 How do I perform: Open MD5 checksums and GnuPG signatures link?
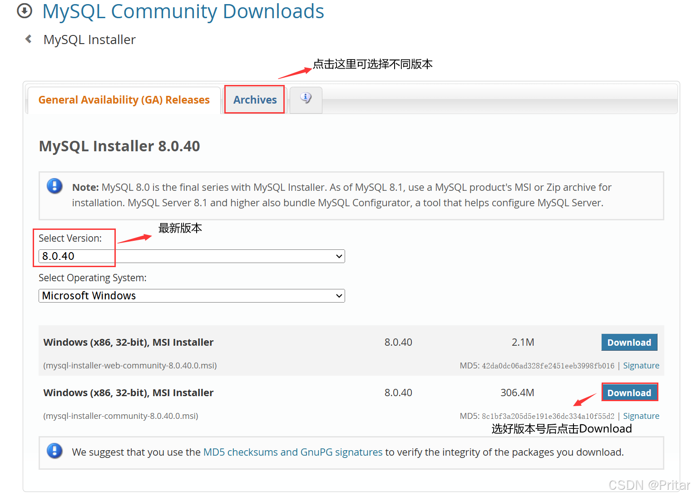(x=293, y=452)
